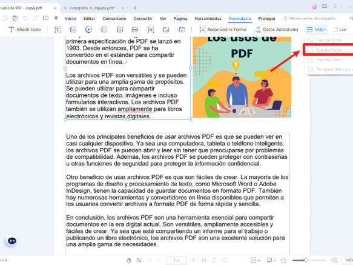Go to the first page
Viewport: 353px width, 265px height.
[150, 261]
